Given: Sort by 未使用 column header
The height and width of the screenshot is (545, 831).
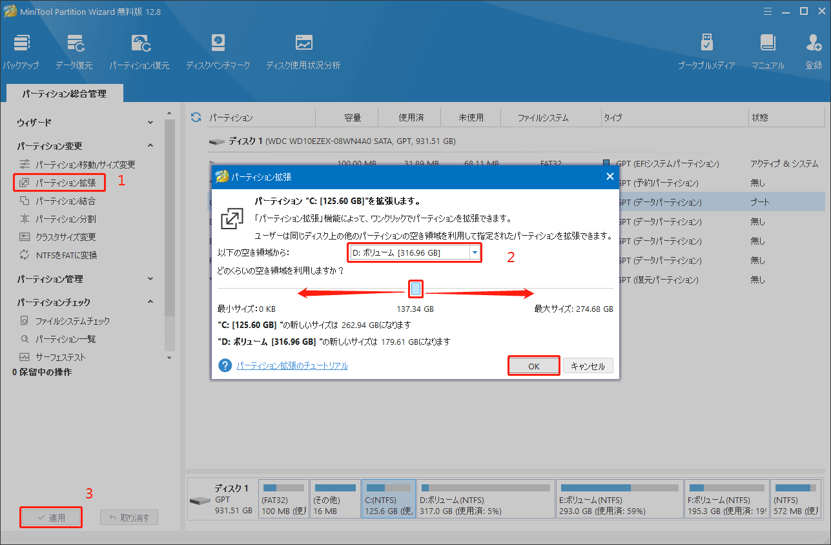Looking at the screenshot, I should click(471, 118).
